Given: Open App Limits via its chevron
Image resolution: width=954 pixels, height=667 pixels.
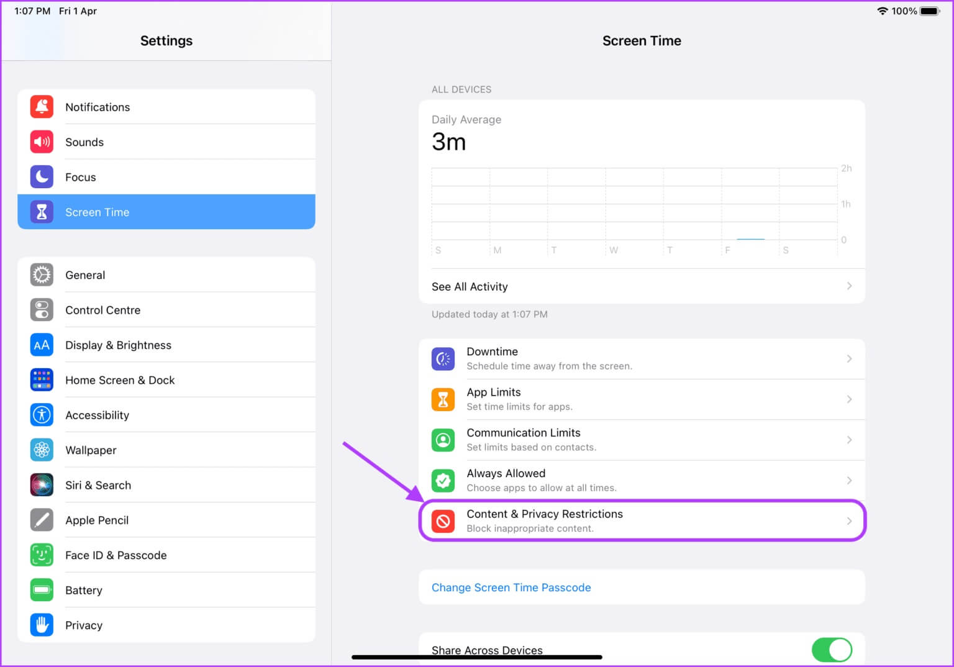Looking at the screenshot, I should (849, 399).
